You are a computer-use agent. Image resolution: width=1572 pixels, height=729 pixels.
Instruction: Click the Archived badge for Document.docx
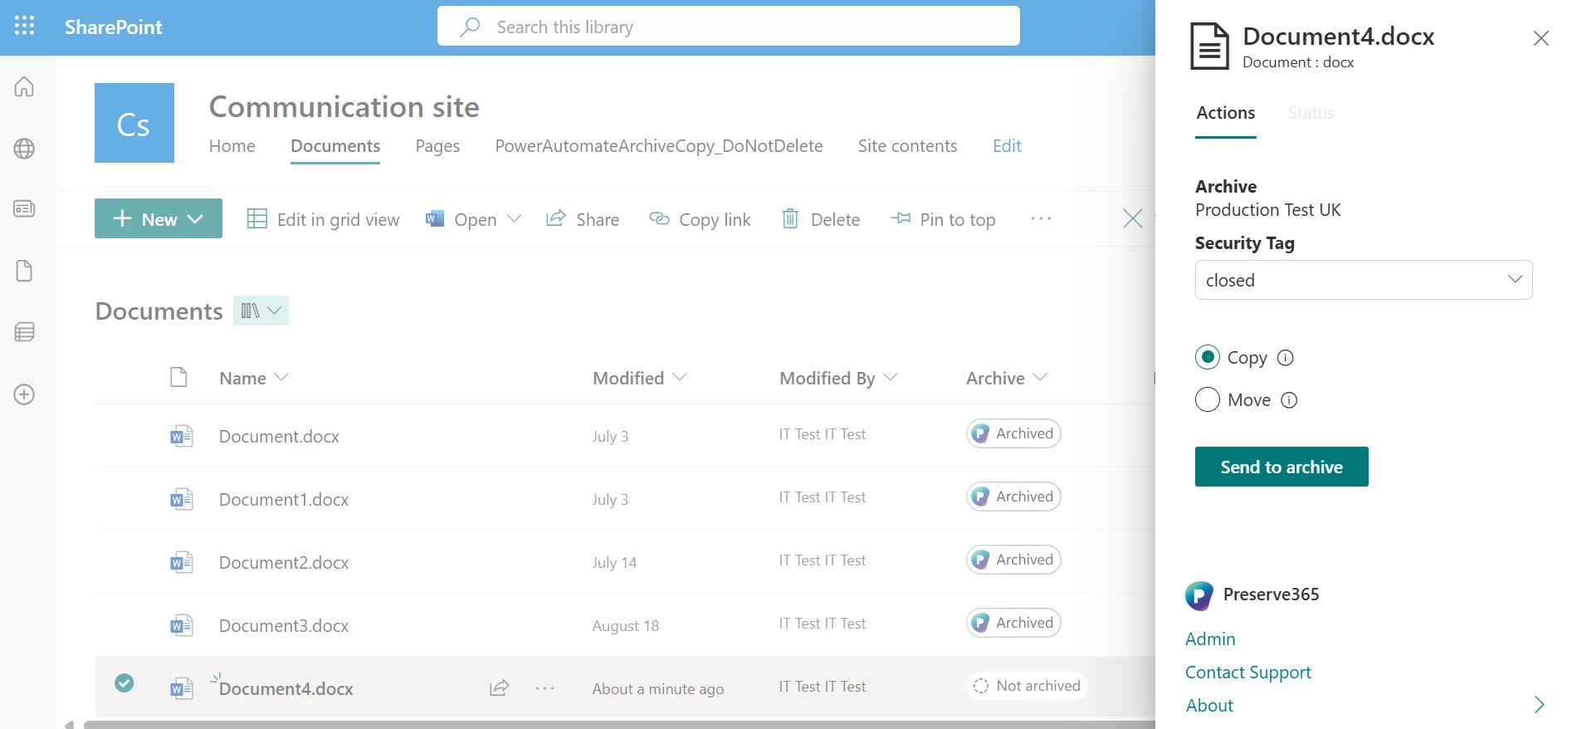(1013, 433)
